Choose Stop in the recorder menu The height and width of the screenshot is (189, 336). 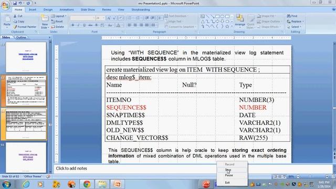[228, 170]
